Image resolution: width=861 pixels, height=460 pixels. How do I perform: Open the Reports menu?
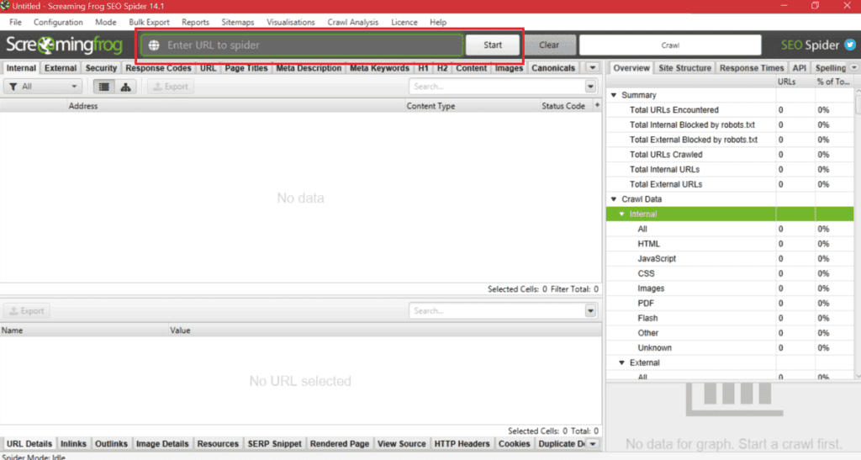pos(195,23)
